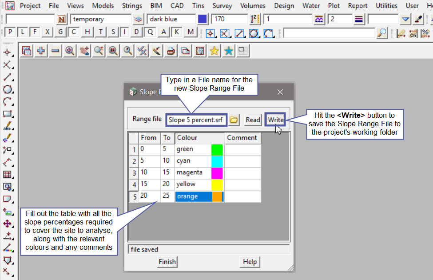Toggle the H snap button

coord(87,32)
